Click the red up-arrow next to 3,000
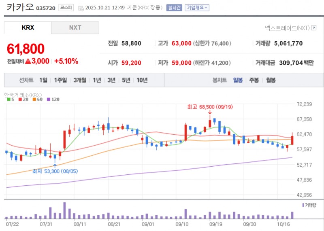This screenshot has width=324, height=231. 28,61
